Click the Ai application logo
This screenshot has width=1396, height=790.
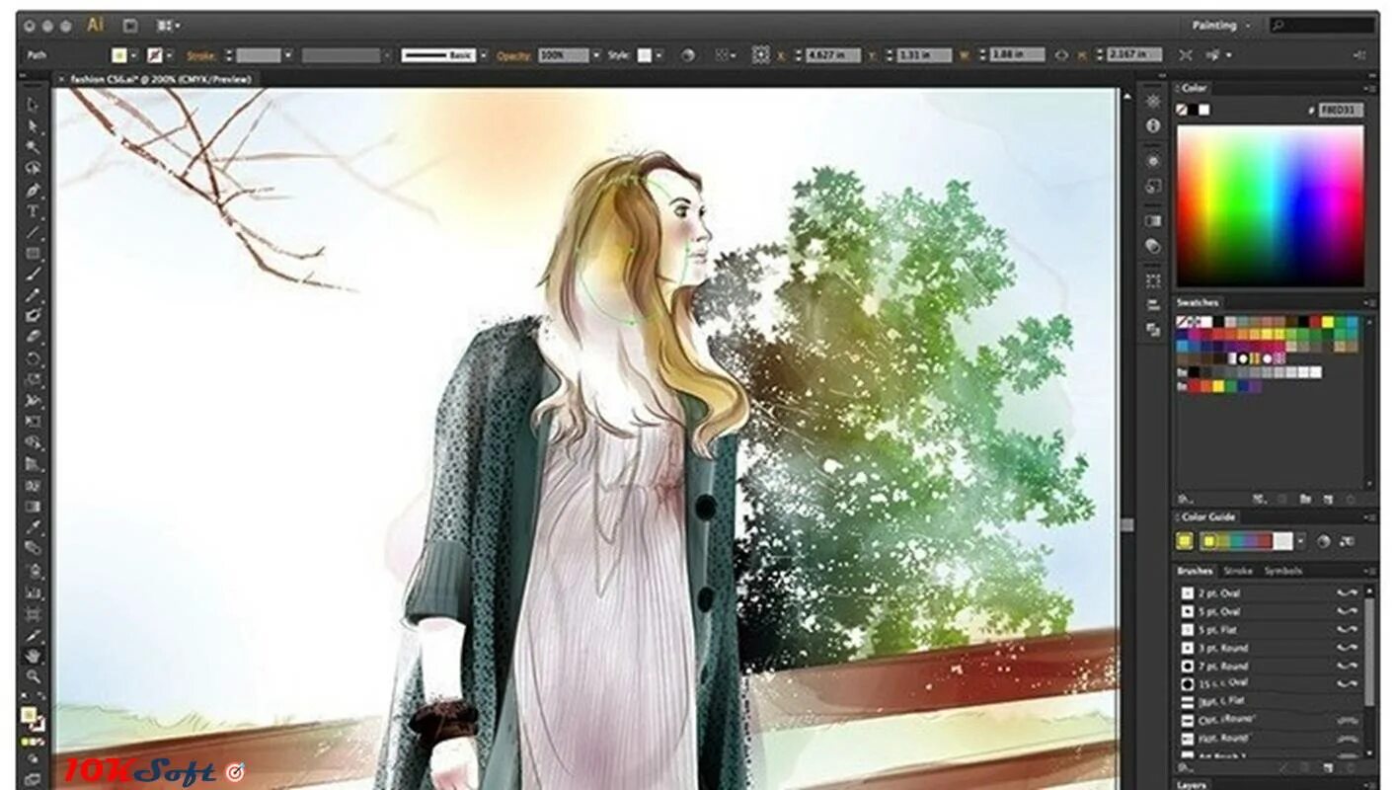pos(95,25)
